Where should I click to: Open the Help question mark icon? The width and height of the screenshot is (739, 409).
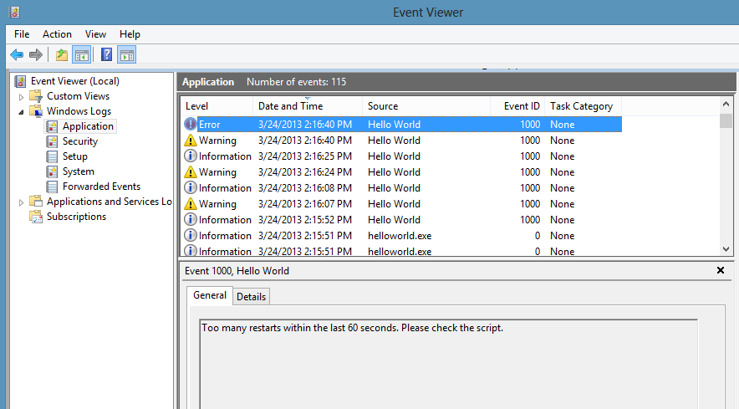coord(106,54)
